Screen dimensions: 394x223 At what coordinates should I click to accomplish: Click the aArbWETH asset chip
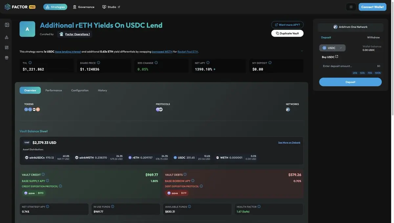tap(99, 158)
